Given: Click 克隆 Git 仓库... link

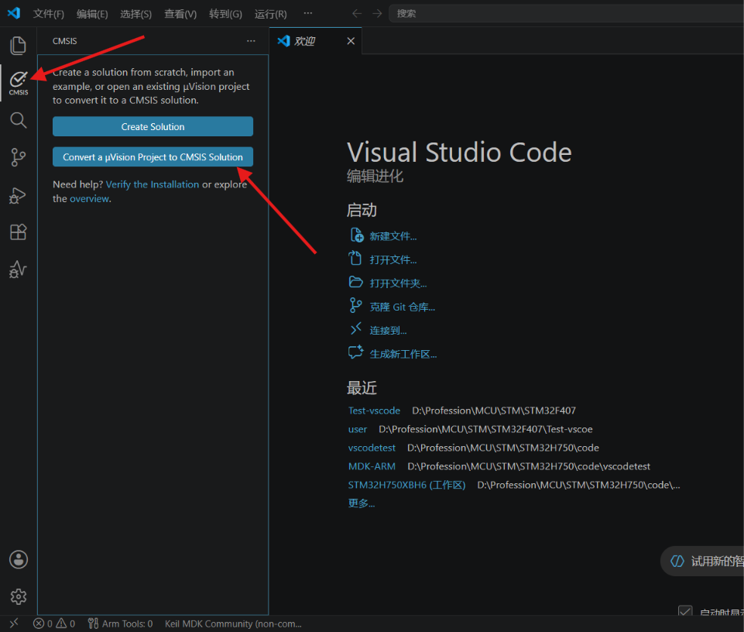Looking at the screenshot, I should [403, 307].
